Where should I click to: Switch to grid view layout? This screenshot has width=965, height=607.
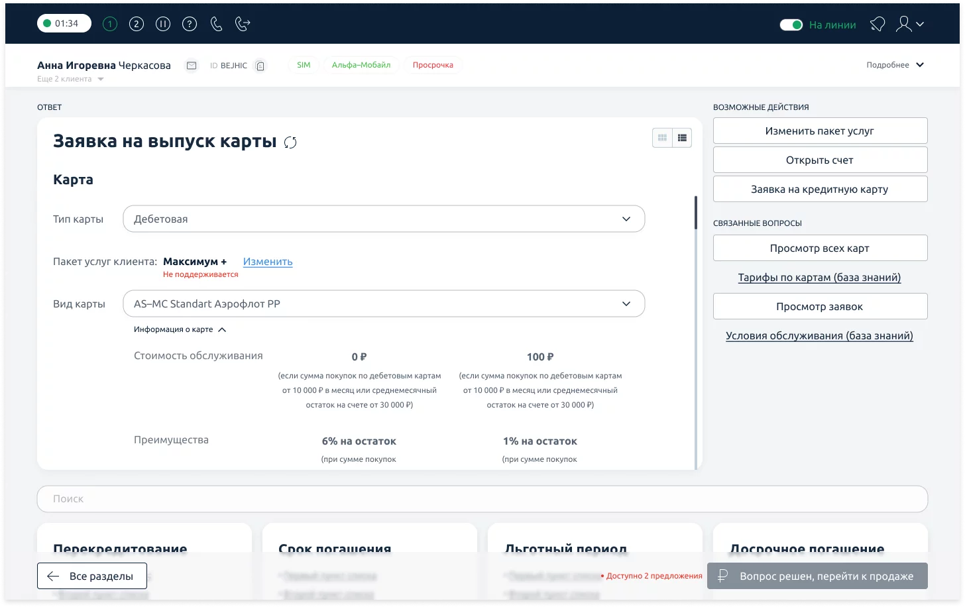point(662,138)
